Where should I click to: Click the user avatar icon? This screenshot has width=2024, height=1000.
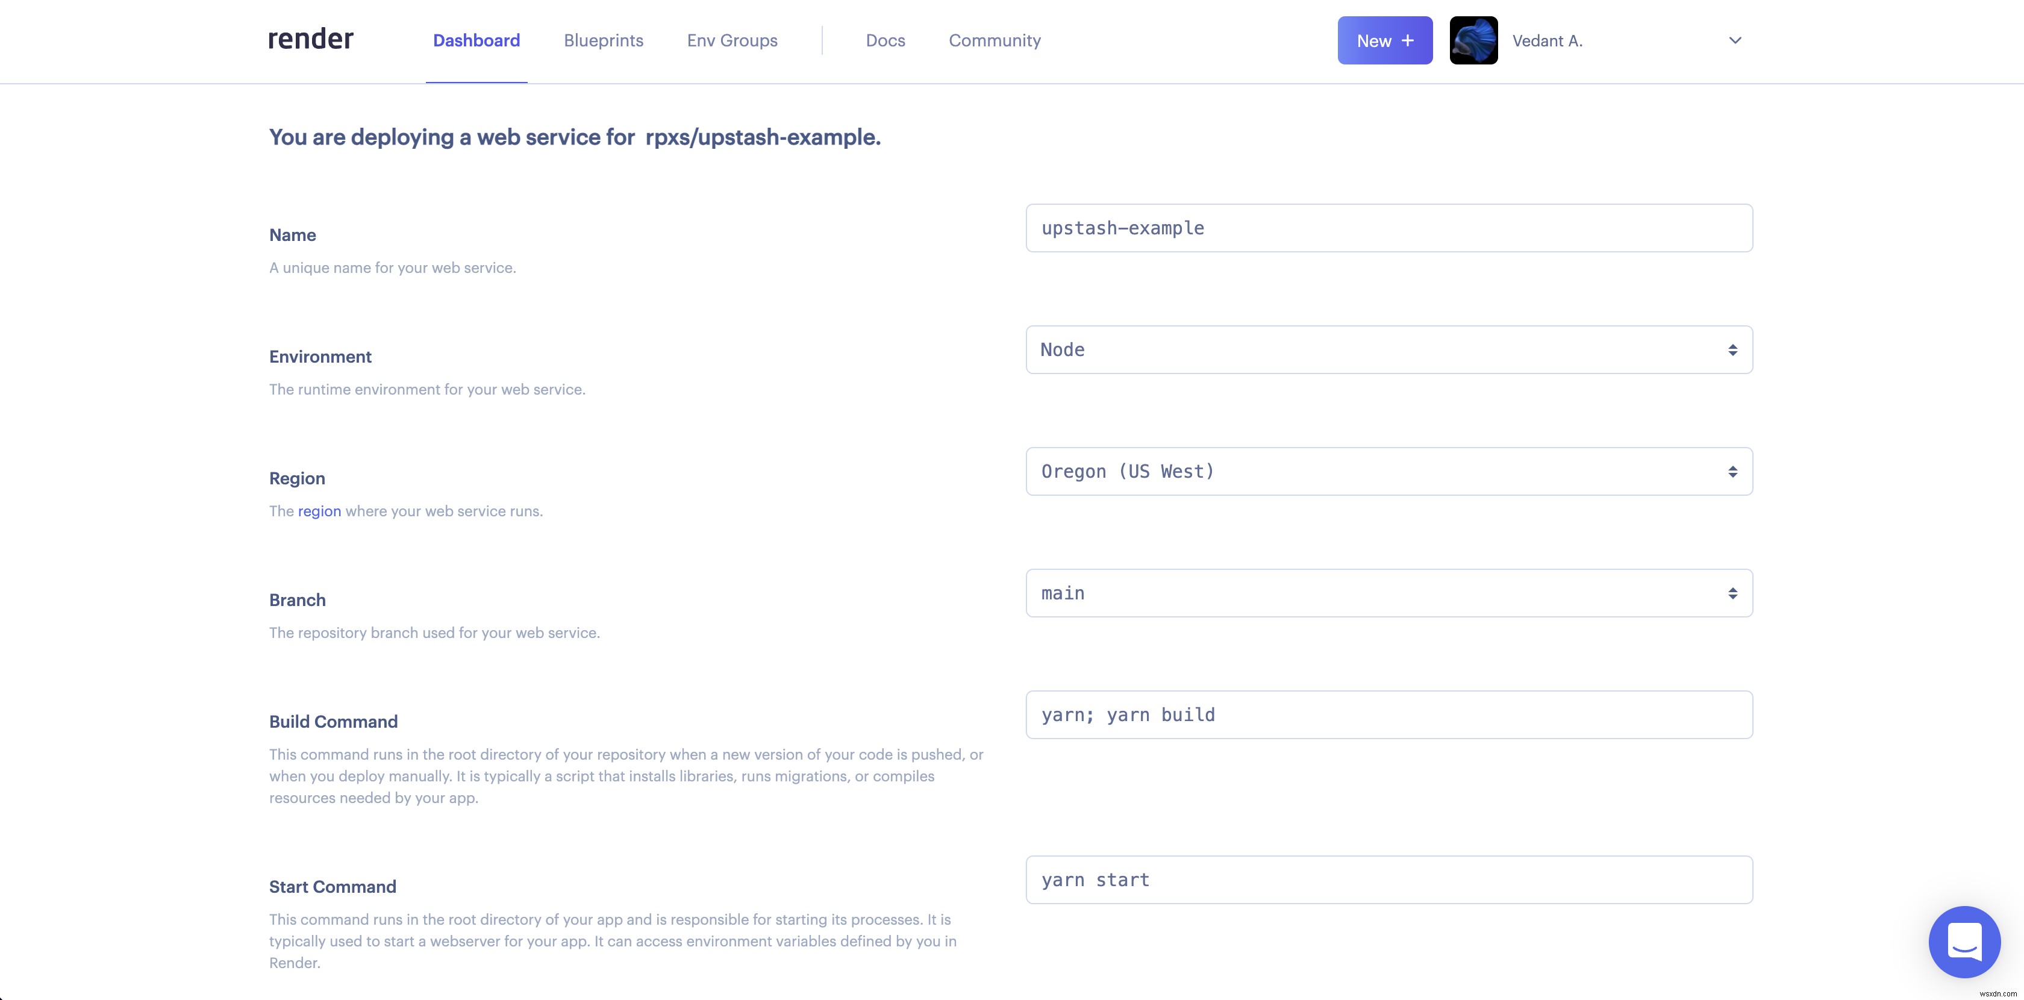[x=1473, y=40]
